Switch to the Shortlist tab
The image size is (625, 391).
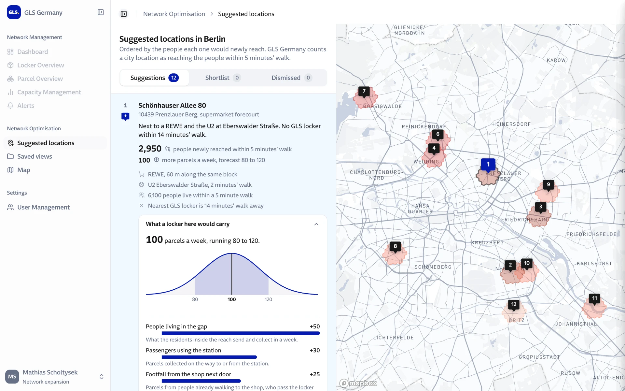tap(223, 78)
